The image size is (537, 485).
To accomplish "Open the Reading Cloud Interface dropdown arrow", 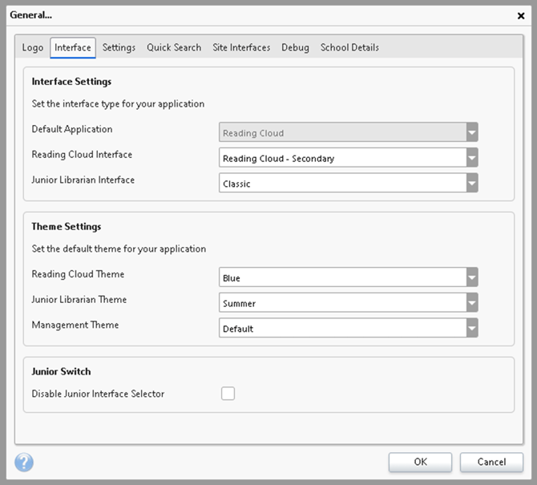I will click(472, 158).
